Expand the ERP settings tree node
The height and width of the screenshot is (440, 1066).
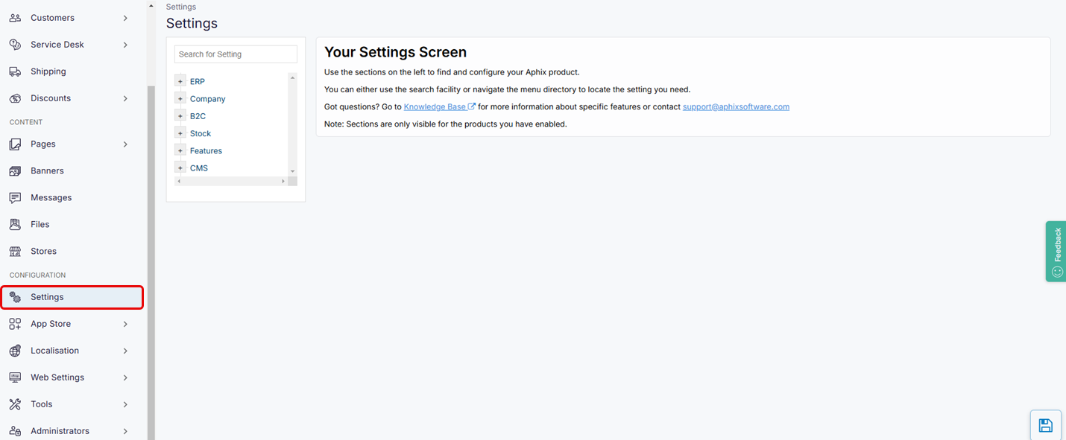pyautogui.click(x=180, y=80)
